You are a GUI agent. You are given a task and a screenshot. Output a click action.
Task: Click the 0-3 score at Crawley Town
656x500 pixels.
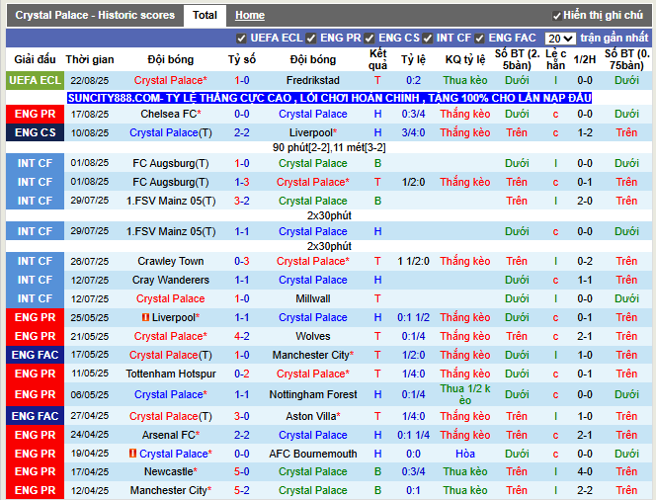tap(242, 261)
